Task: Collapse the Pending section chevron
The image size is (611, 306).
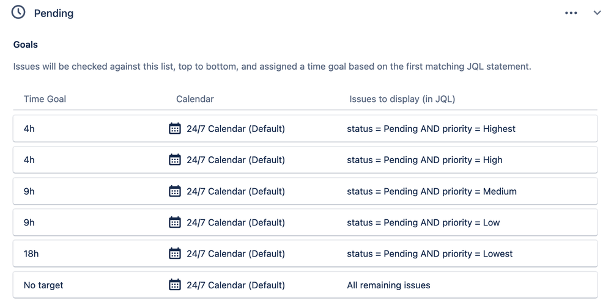Action: 597,13
